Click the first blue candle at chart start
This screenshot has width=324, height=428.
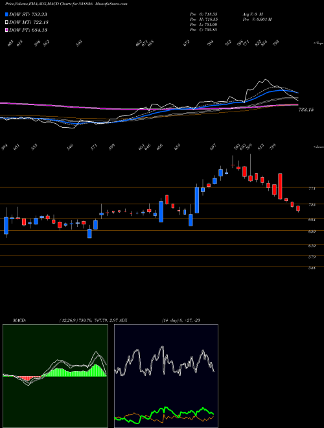pyautogui.click(x=6, y=226)
